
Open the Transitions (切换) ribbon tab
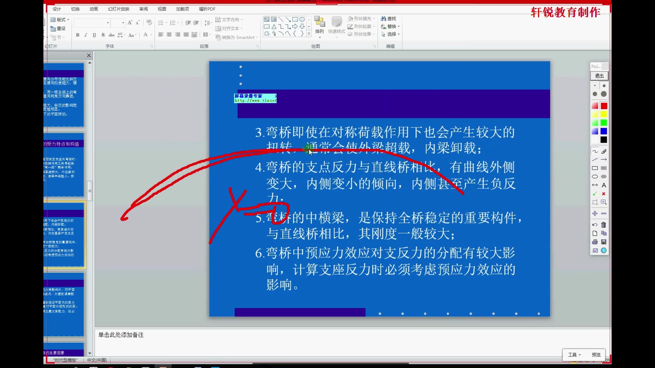(x=75, y=9)
